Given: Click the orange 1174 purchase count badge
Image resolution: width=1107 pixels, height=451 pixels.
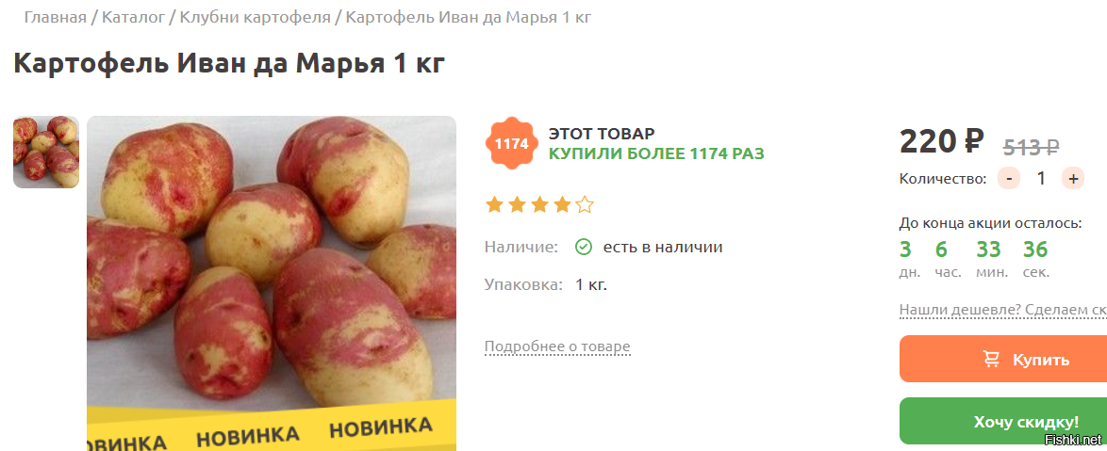Looking at the screenshot, I should tap(511, 143).
